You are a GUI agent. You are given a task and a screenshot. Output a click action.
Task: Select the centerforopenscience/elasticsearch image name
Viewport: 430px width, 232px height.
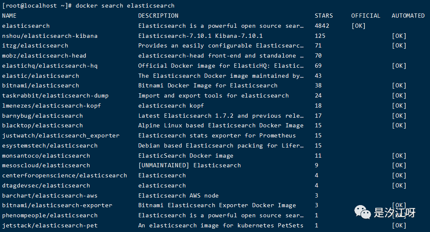[64, 175]
